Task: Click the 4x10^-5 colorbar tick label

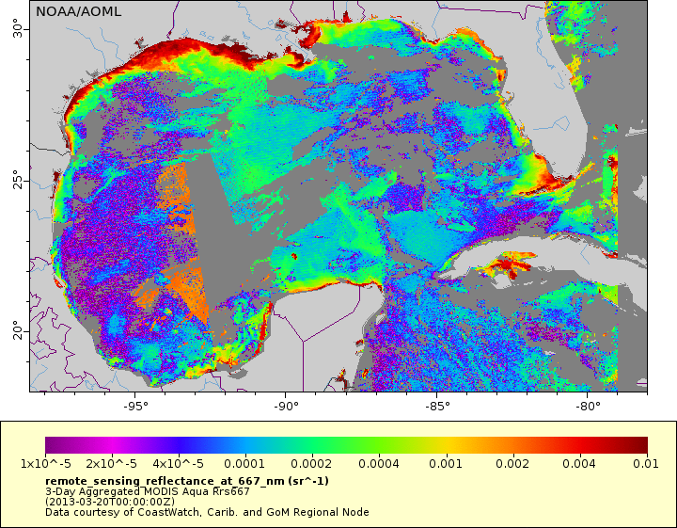Action: click(x=178, y=464)
